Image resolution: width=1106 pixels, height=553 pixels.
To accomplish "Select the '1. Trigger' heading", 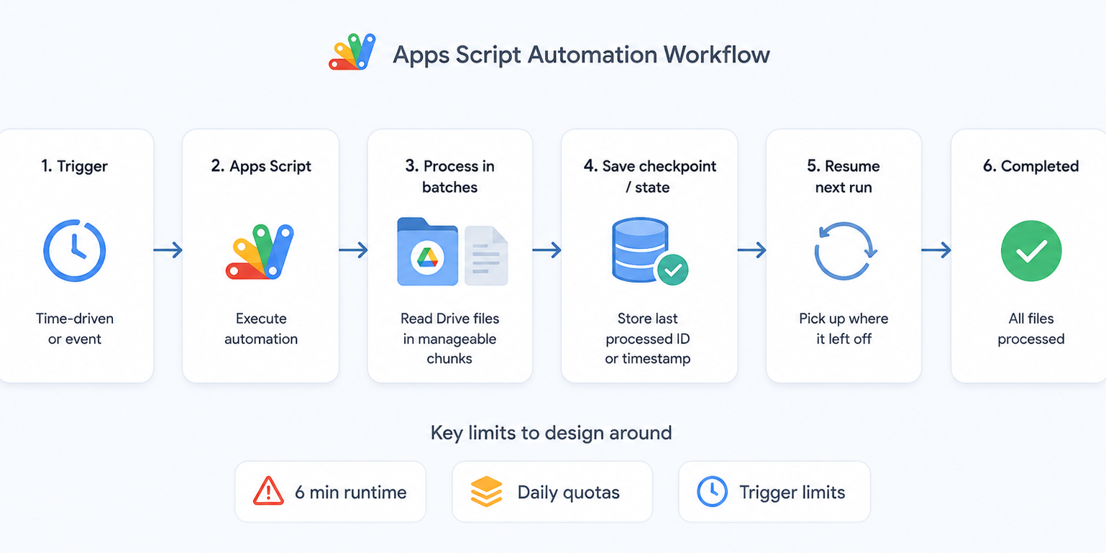I will pos(74,166).
